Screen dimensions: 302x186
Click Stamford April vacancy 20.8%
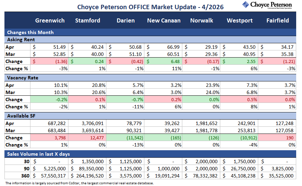pos(99,85)
